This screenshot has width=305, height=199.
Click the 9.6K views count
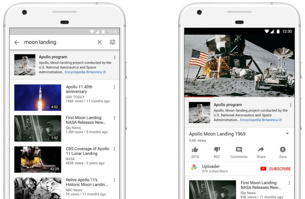tap(197, 140)
